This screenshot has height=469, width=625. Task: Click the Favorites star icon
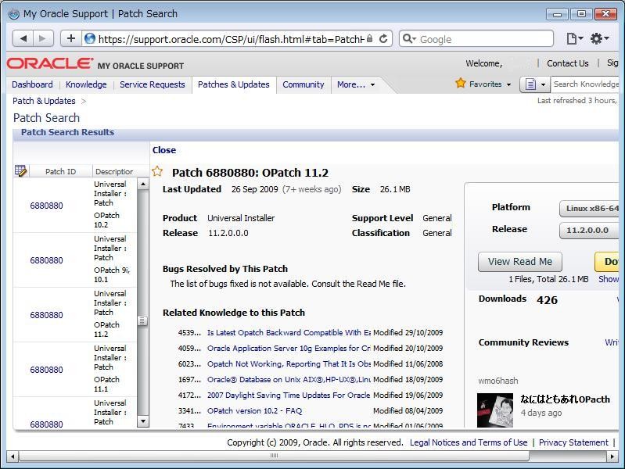click(461, 83)
